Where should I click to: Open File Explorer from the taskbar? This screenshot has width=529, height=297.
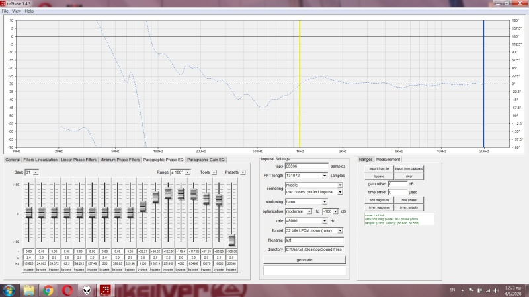click(29, 290)
